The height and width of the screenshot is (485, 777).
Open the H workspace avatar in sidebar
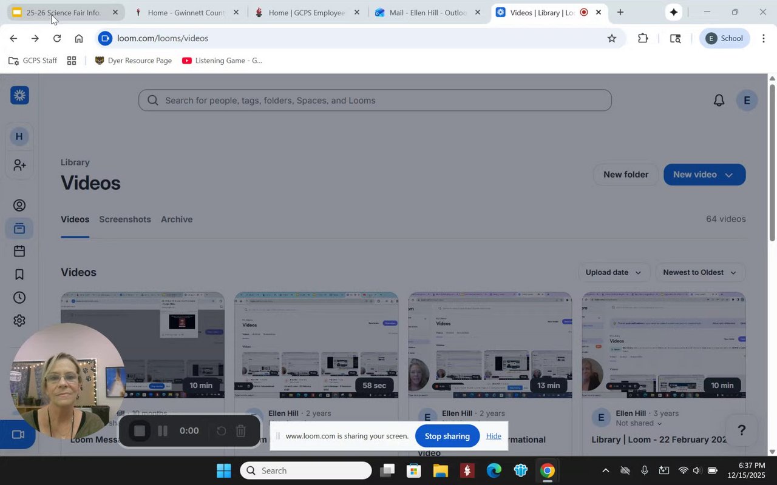coord(19,136)
